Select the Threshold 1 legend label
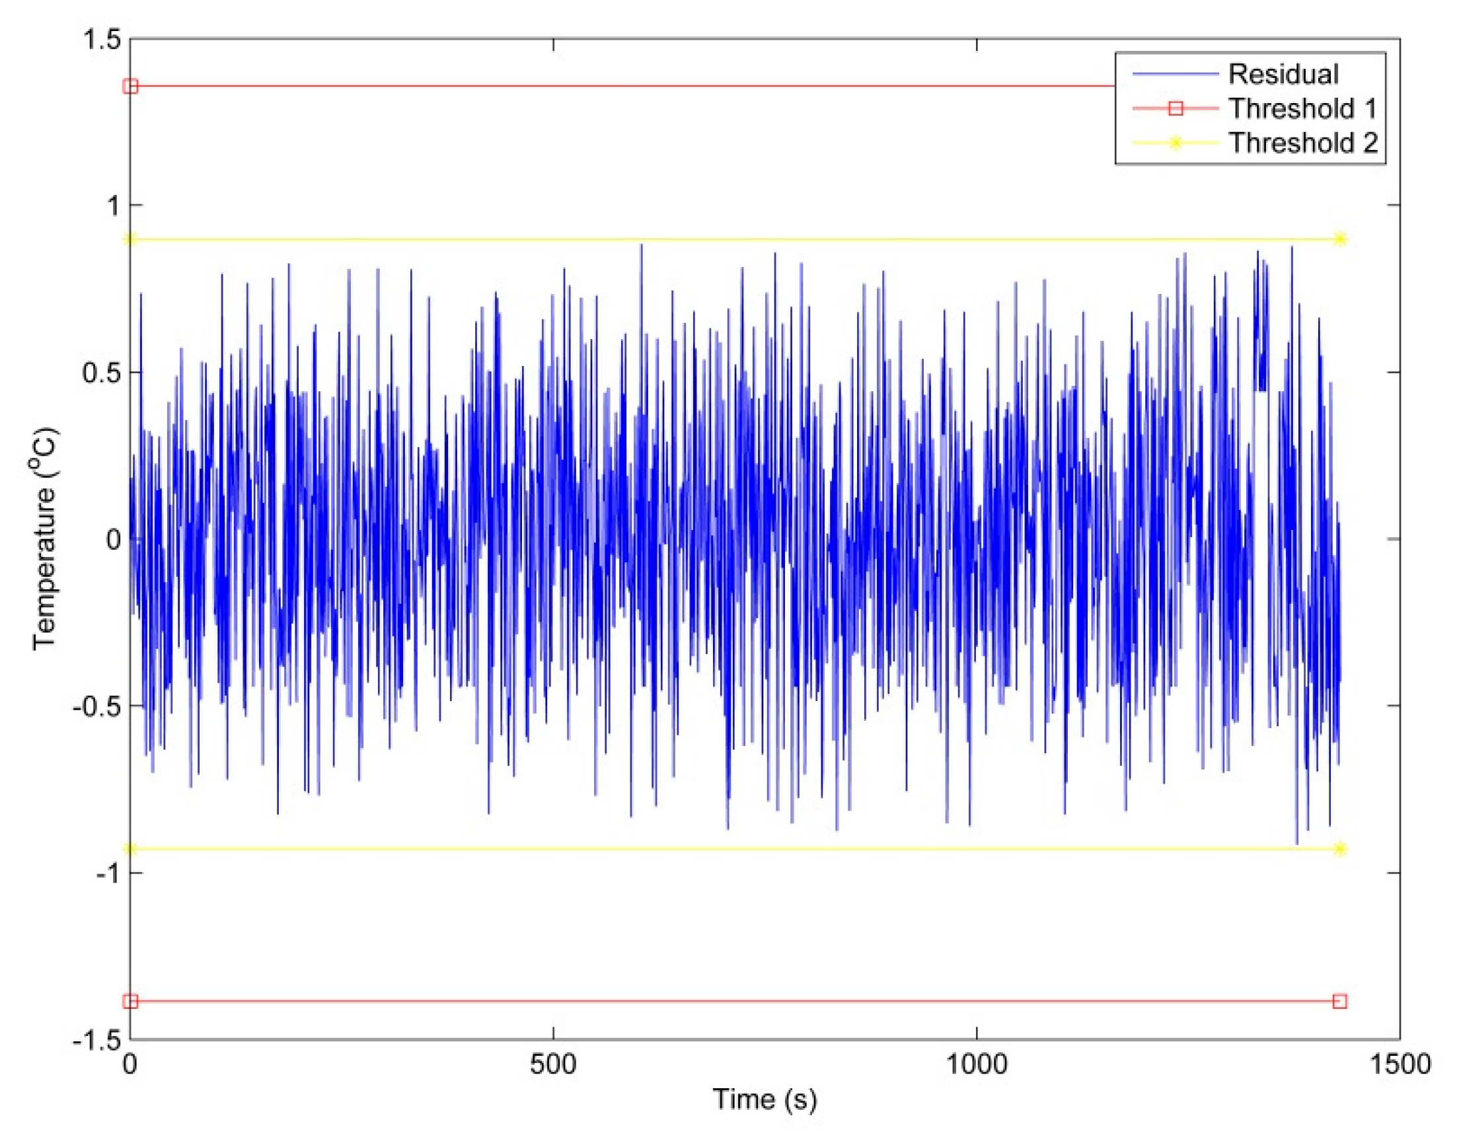Screen dimensions: 1459x1143 1302,108
